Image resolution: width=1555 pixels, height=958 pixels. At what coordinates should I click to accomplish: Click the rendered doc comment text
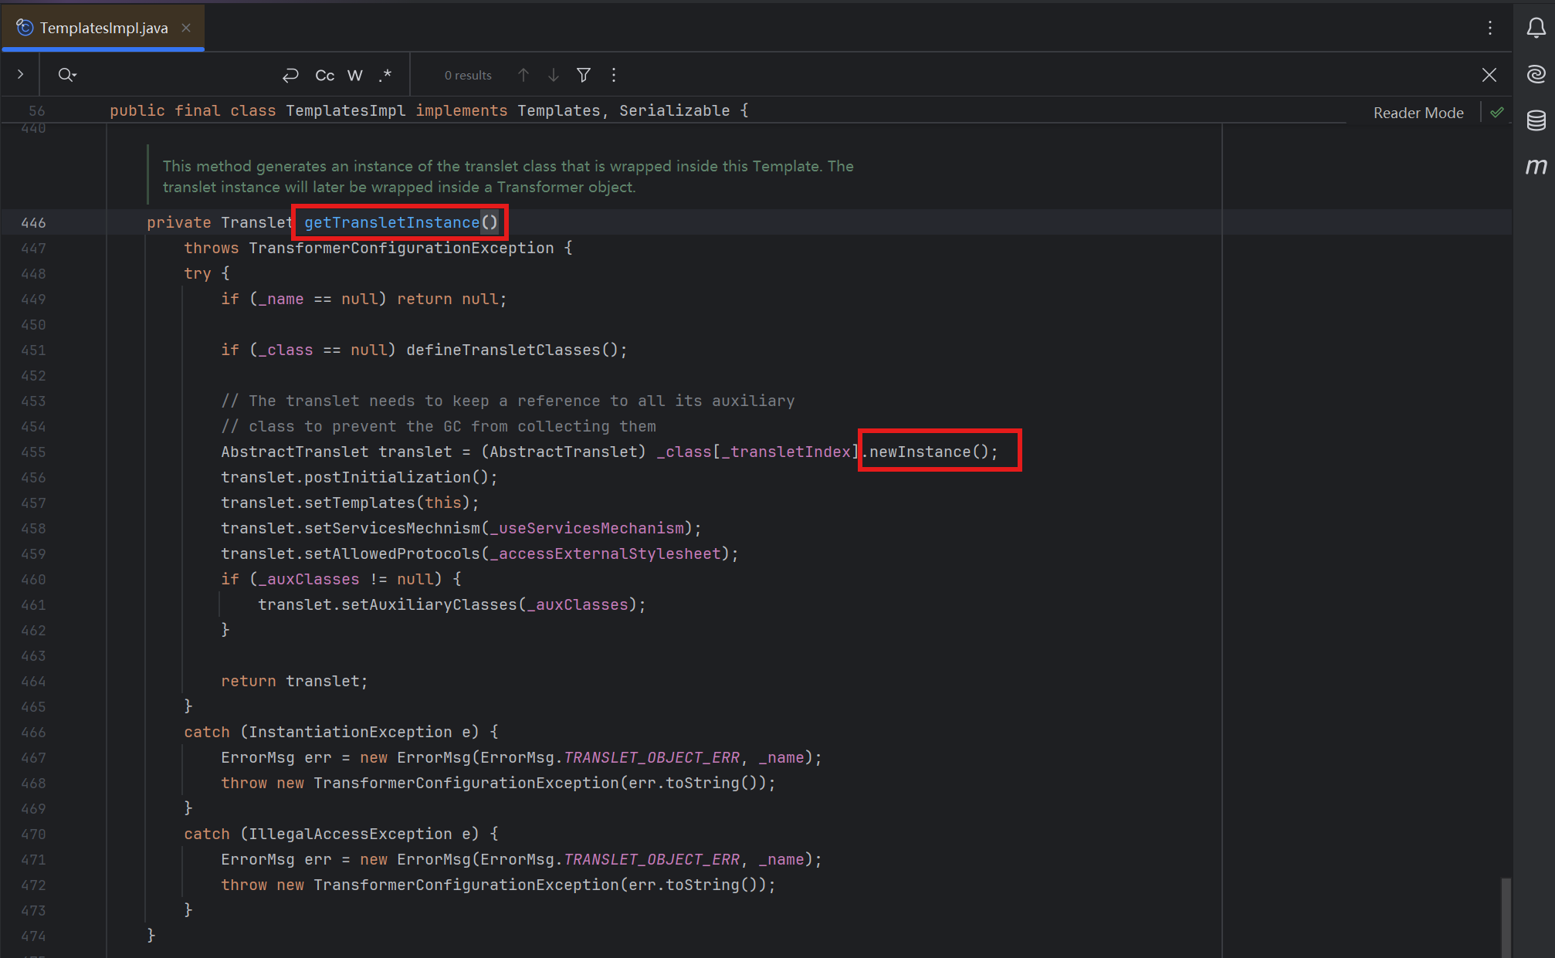pos(508,177)
